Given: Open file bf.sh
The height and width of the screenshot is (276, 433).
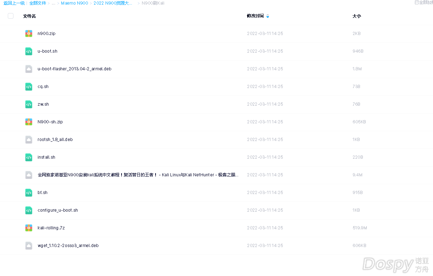Looking at the screenshot, I should (43, 193).
